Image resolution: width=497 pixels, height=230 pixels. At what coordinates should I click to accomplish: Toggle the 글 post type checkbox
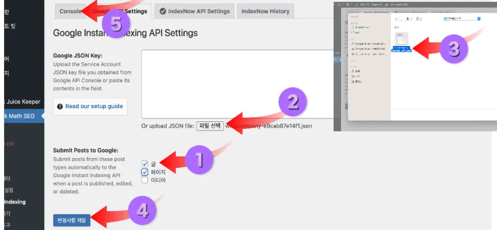pos(144,164)
